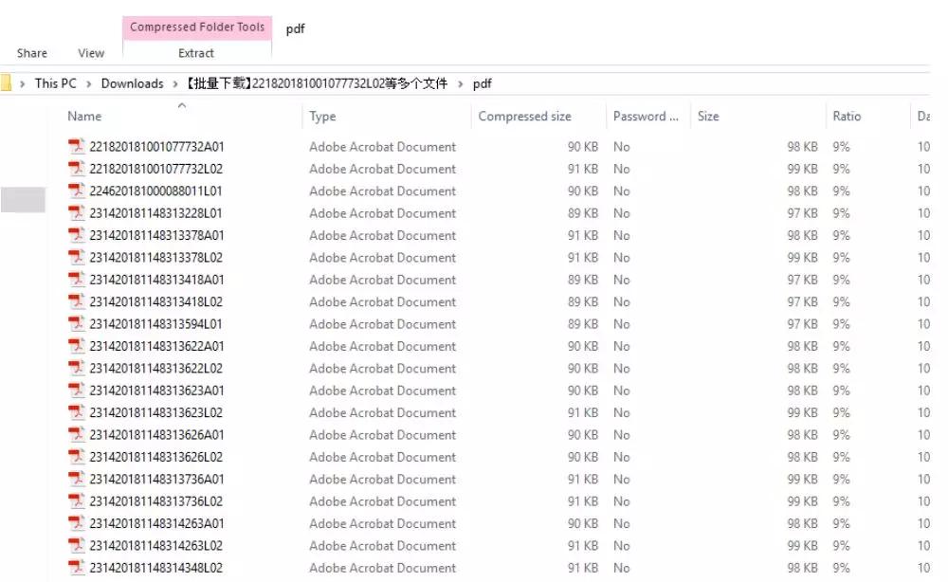Switch to the Extract tab
This screenshot has height=582, width=948.
[x=195, y=53]
